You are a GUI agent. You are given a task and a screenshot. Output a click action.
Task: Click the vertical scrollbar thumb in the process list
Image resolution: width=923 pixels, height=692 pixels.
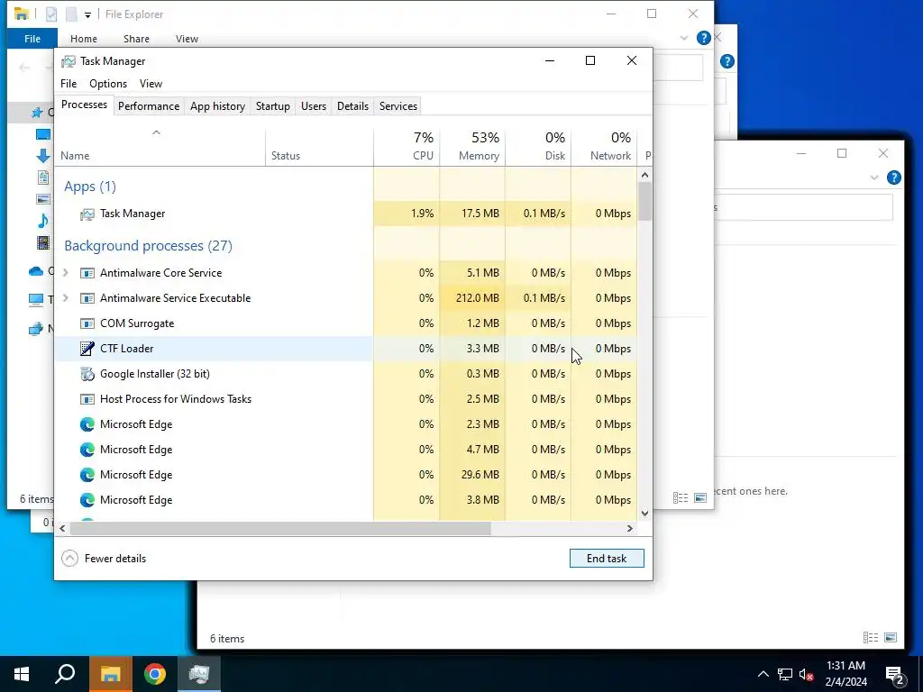point(644,201)
